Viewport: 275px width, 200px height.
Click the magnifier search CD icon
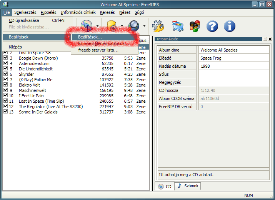pyautogui.click(x=134, y=26)
